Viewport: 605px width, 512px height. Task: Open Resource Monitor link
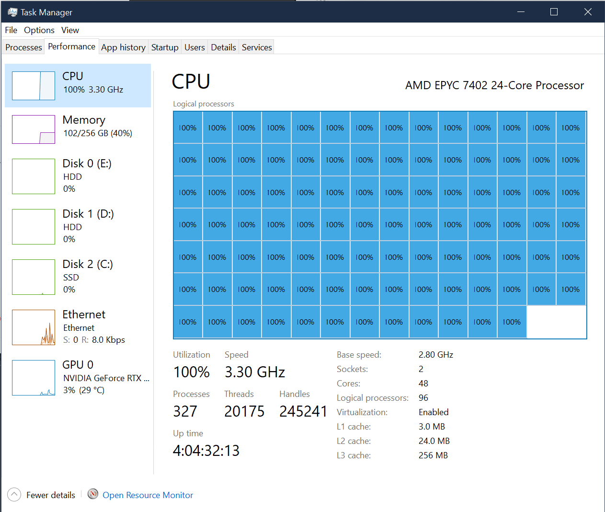pos(148,494)
